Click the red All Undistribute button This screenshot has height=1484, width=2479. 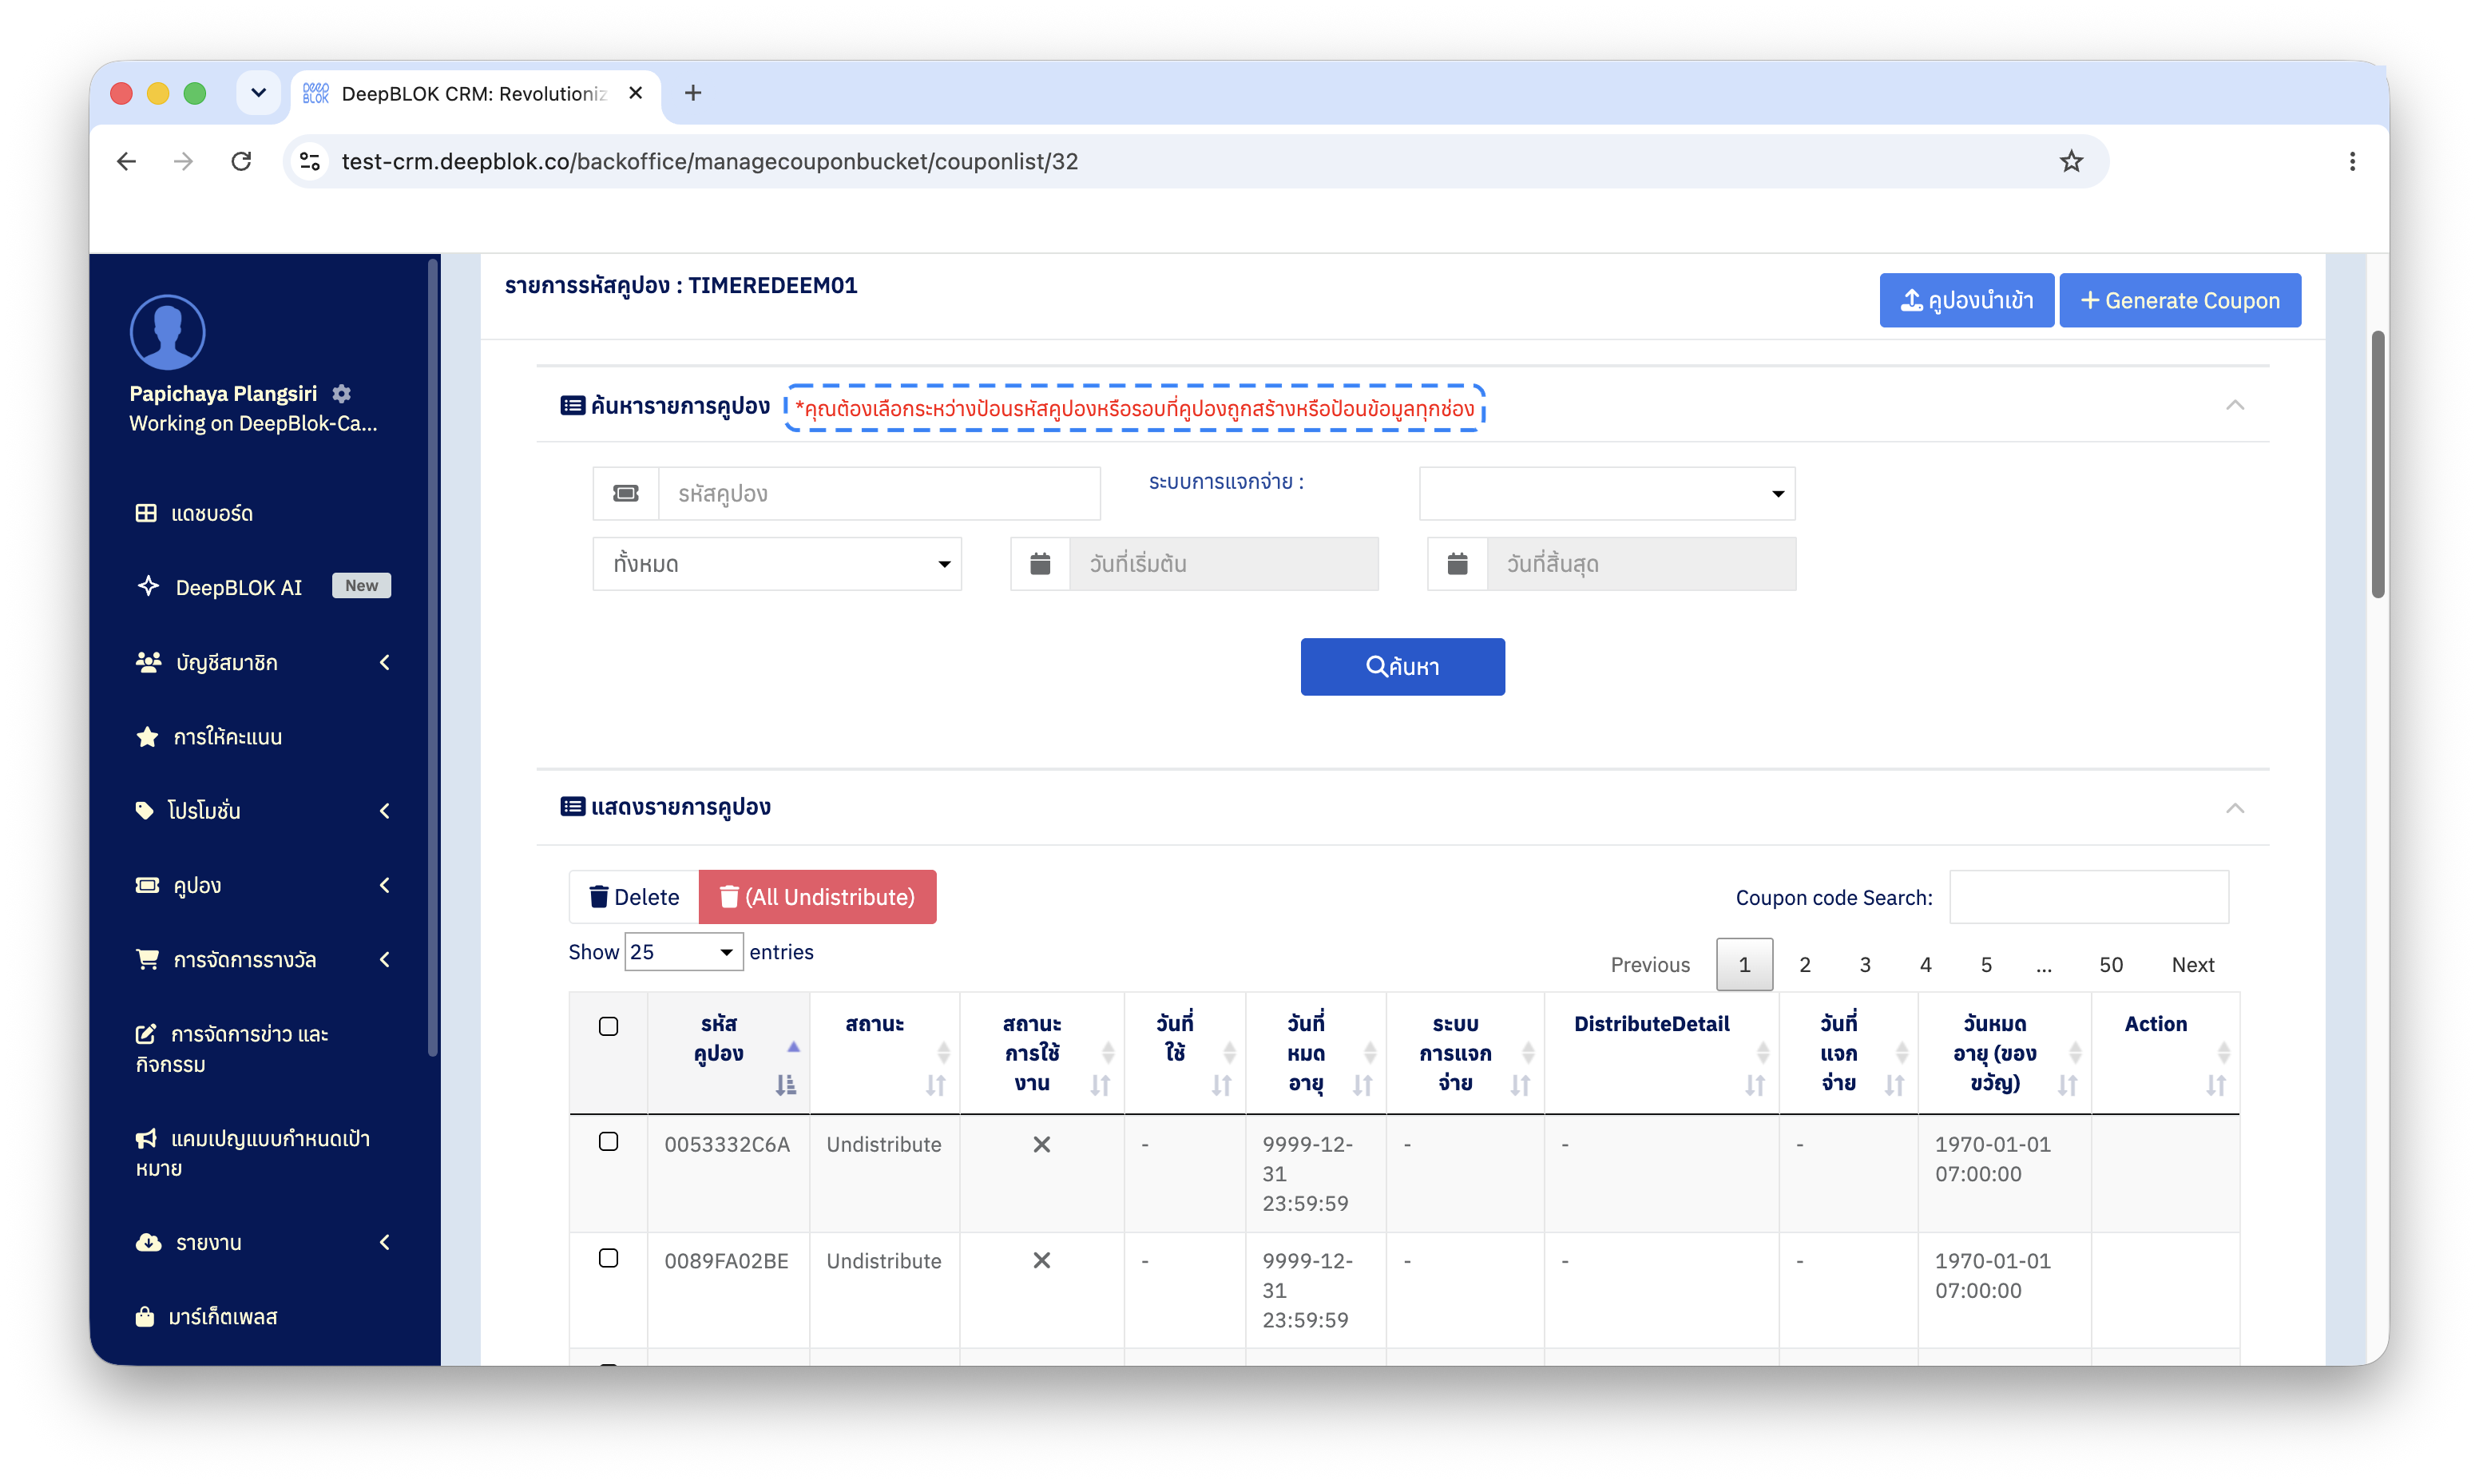817,897
